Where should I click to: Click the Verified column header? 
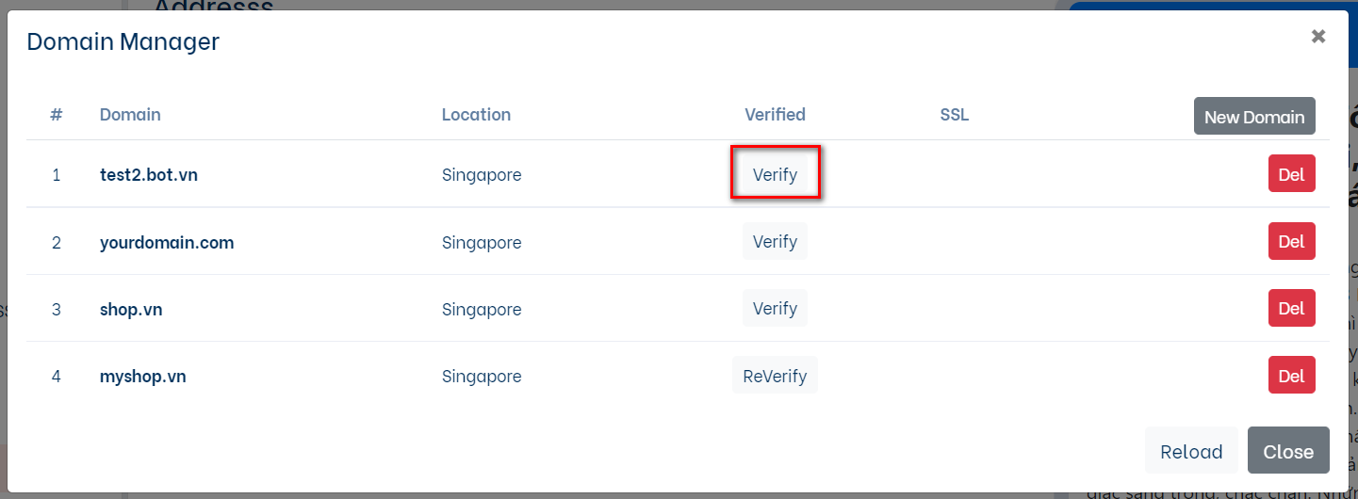[775, 115]
